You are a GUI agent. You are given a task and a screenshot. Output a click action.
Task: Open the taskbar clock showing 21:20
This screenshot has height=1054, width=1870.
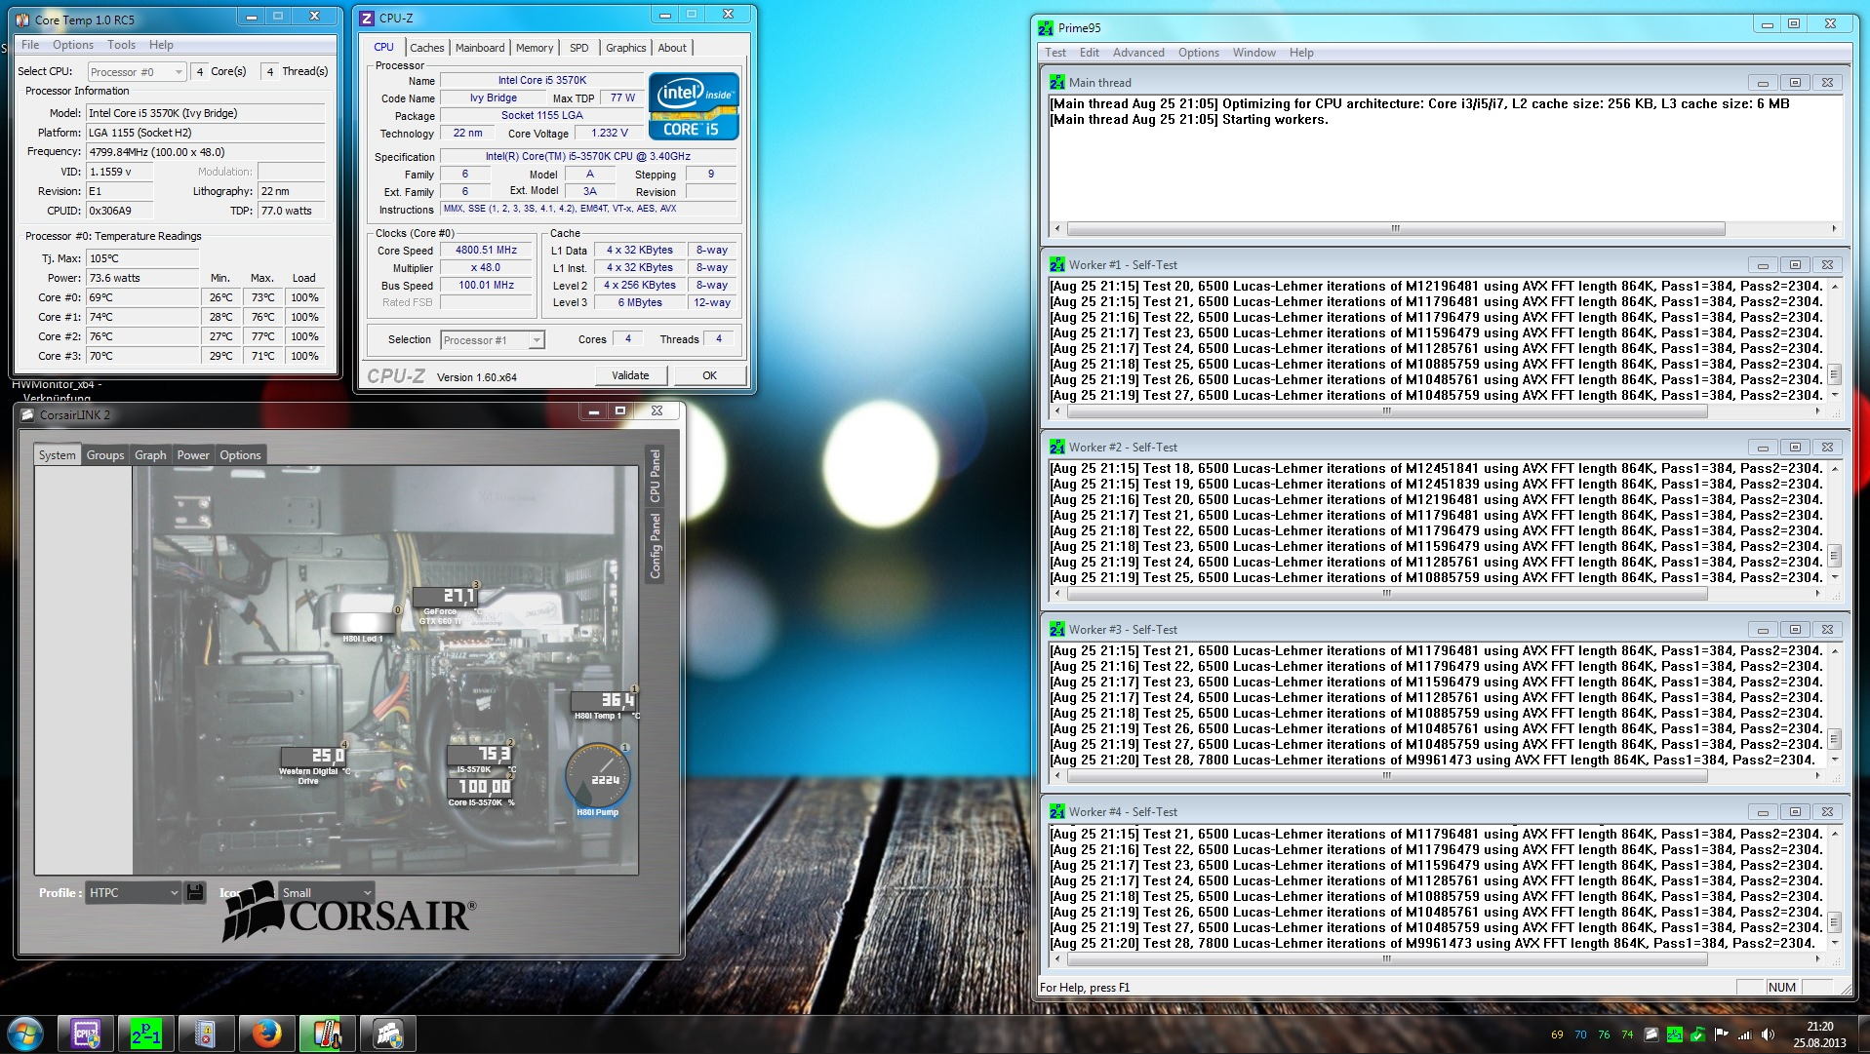(1819, 1034)
